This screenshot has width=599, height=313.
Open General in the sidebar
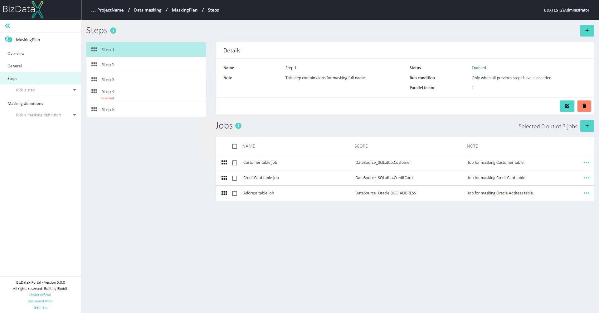coord(41,66)
